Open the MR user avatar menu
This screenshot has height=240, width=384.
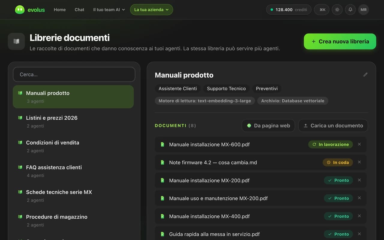pos(364,10)
